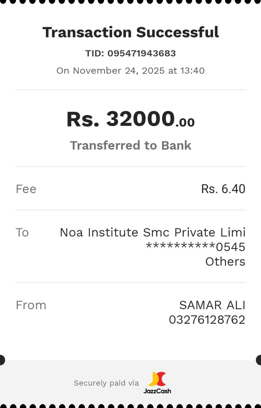
Task: Click the To label
Action: (x=22, y=232)
